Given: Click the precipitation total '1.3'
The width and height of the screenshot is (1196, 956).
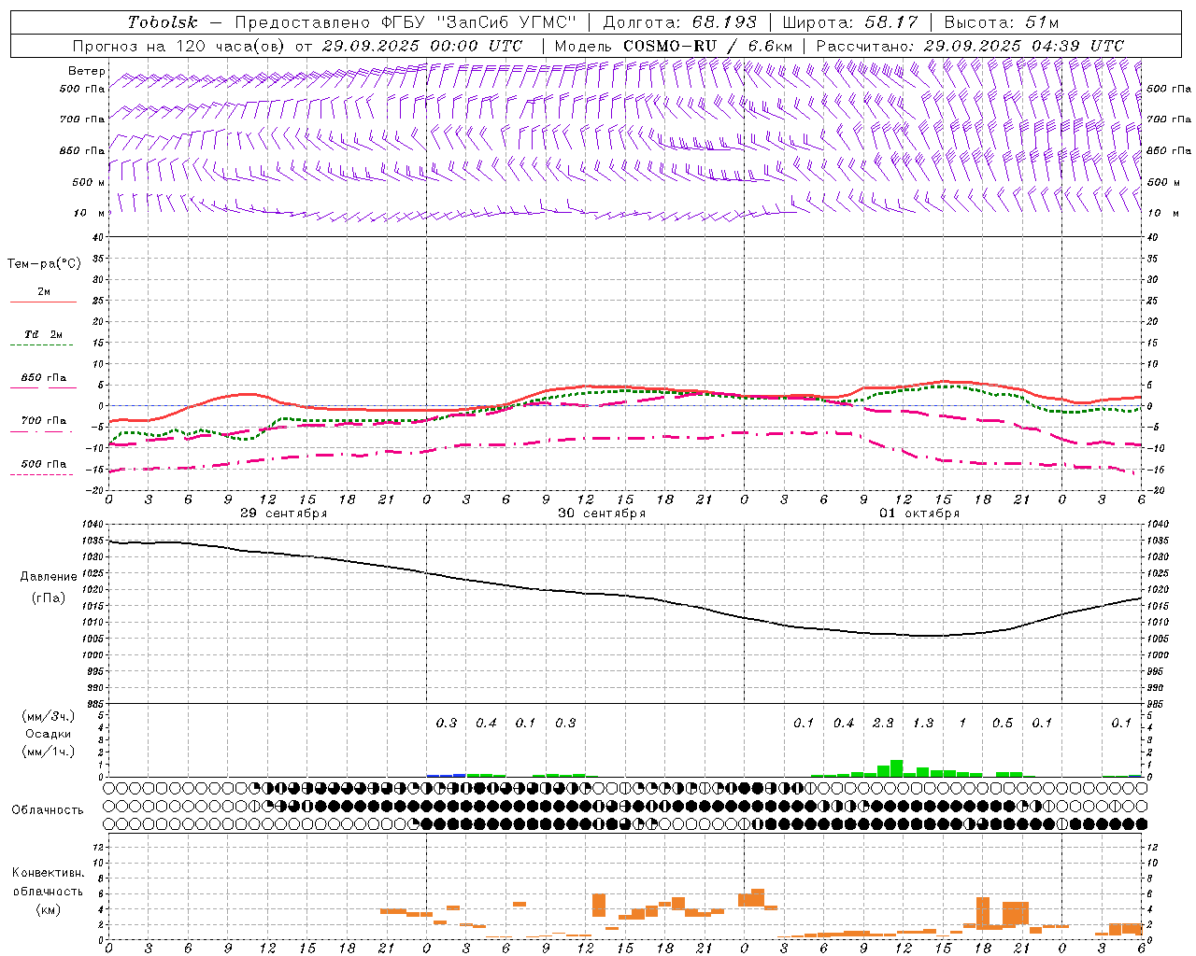Looking at the screenshot, I should [x=923, y=724].
